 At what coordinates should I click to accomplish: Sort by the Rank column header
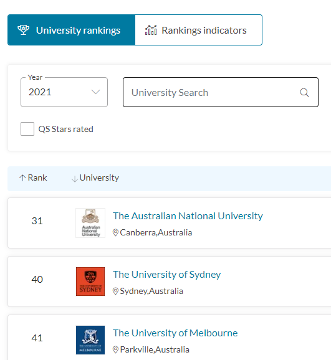pyautogui.click(x=33, y=178)
